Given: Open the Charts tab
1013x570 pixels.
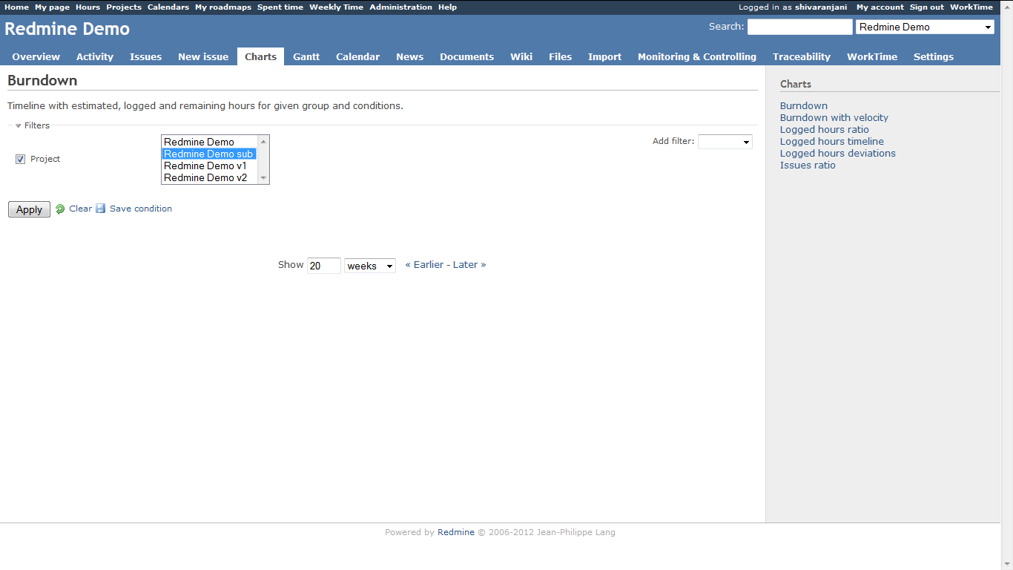Looking at the screenshot, I should coord(260,56).
